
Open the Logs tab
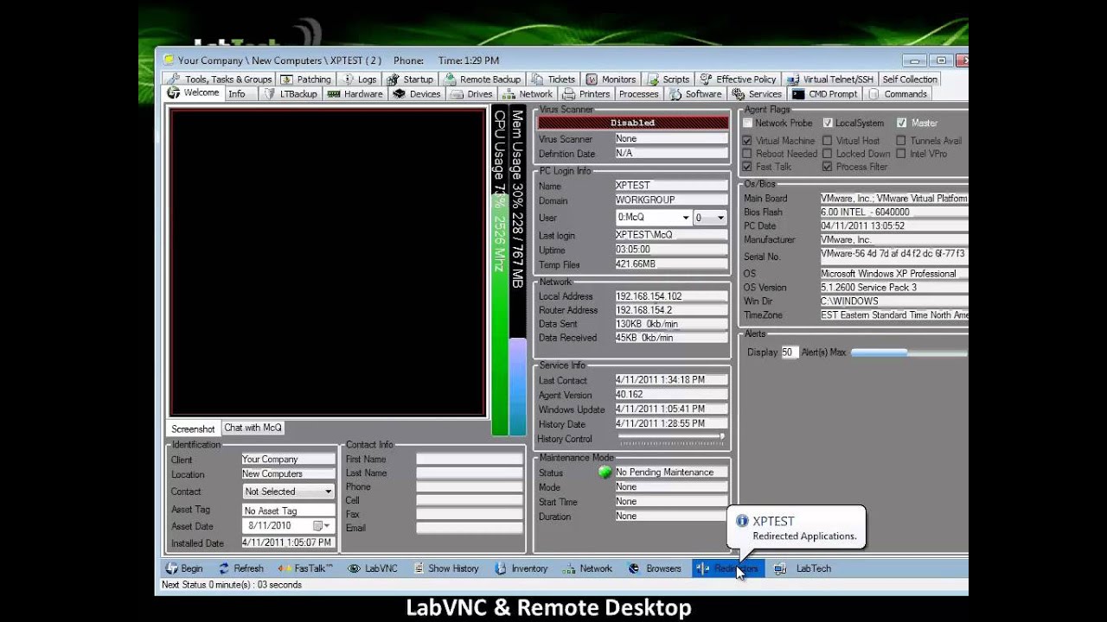360,79
